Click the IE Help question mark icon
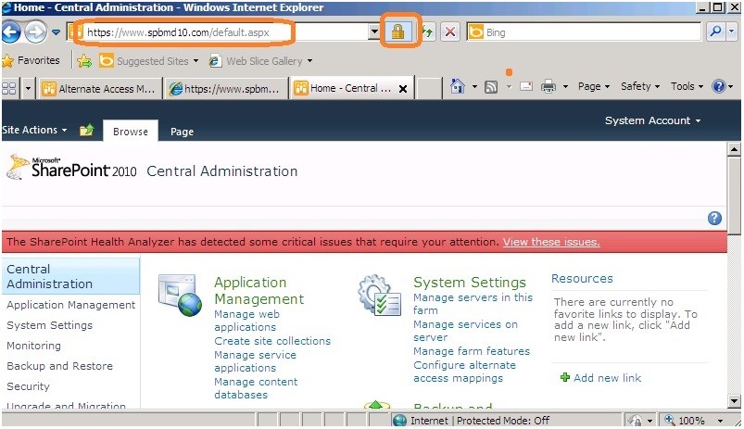Viewport: 744px width, 429px height. point(718,86)
